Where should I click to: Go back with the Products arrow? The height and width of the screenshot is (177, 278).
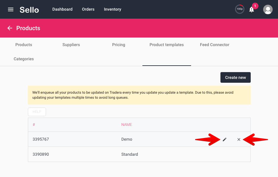(x=10, y=28)
